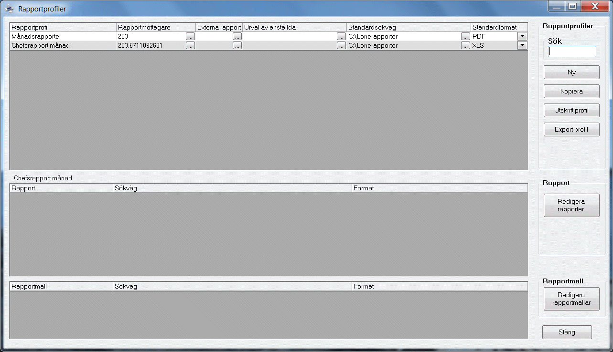Browse Standardsökväg for Månadsrapporter row

click(465, 36)
